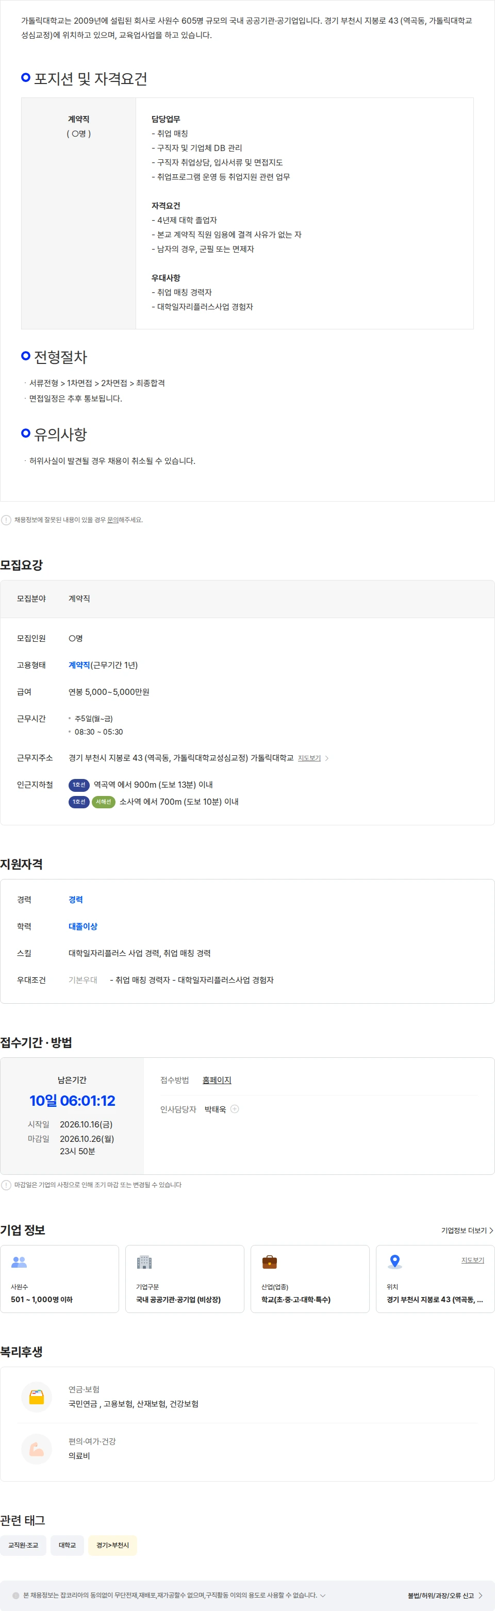Image resolution: width=495 pixels, height=1611 pixels.
Task: Click 1호선 badge beside 역곡역
Action: pyautogui.click(x=79, y=785)
